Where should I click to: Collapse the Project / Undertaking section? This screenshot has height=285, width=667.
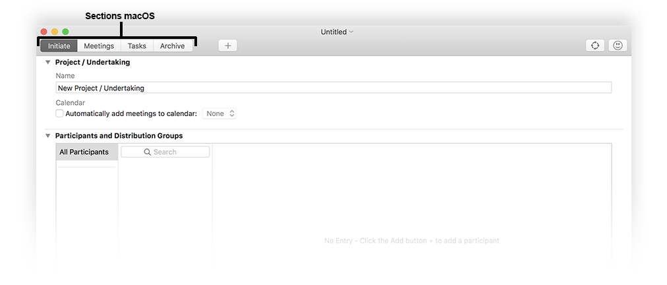coord(47,62)
